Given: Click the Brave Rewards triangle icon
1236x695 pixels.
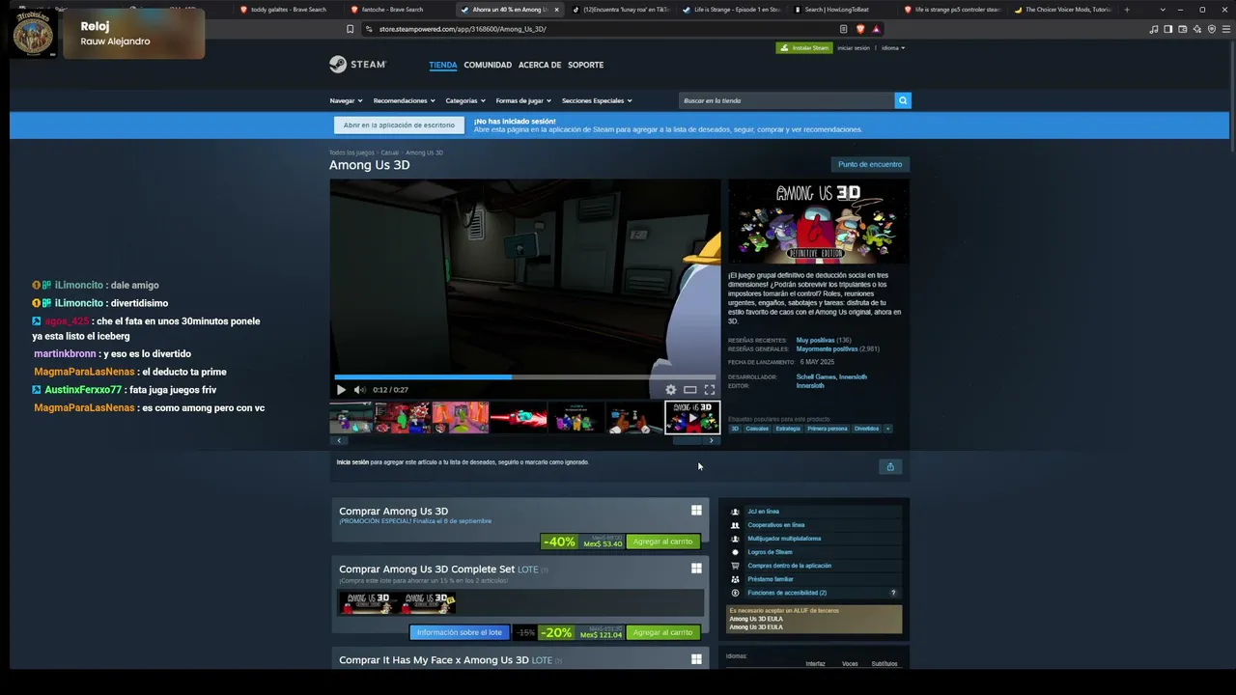Looking at the screenshot, I should [x=876, y=29].
